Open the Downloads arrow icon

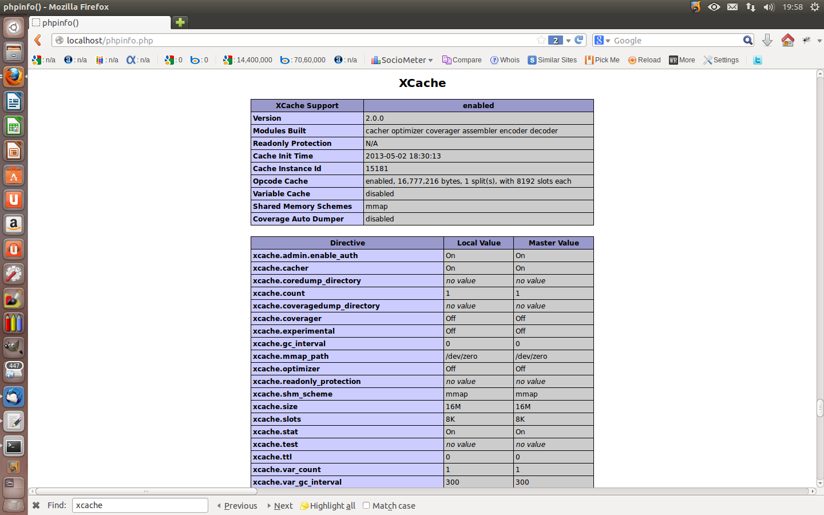click(767, 40)
